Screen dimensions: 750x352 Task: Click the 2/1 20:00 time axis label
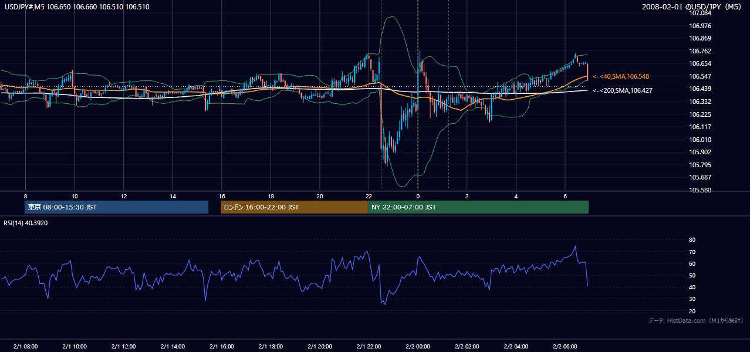pyautogui.click(x=320, y=346)
